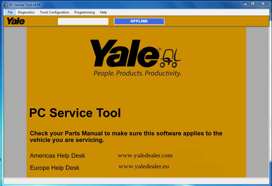Viewport: 272px width, 186px height.
Task: Open www.yaledealer.eu link
Action: coord(144,167)
